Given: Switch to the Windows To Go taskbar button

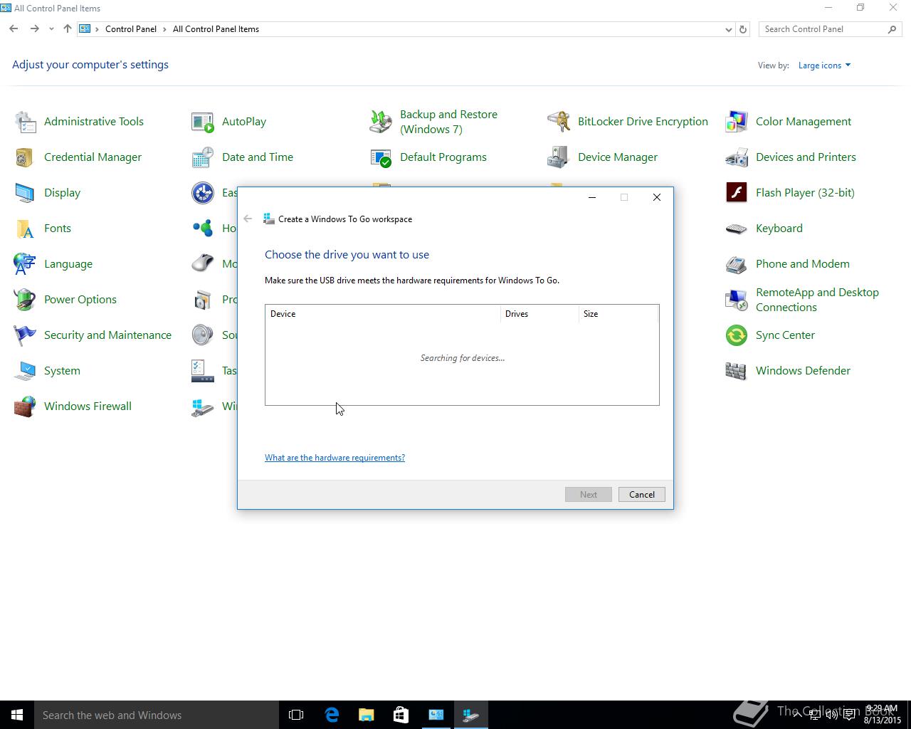Looking at the screenshot, I should [470, 715].
